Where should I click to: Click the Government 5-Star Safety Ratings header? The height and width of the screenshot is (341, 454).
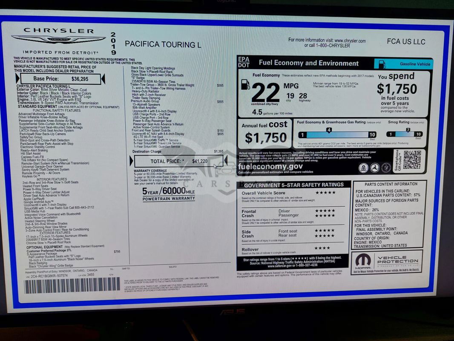tap(293, 185)
